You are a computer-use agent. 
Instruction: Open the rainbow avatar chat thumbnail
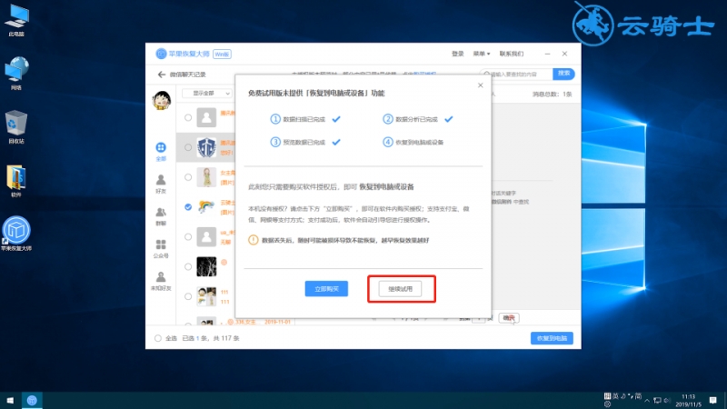(206, 207)
